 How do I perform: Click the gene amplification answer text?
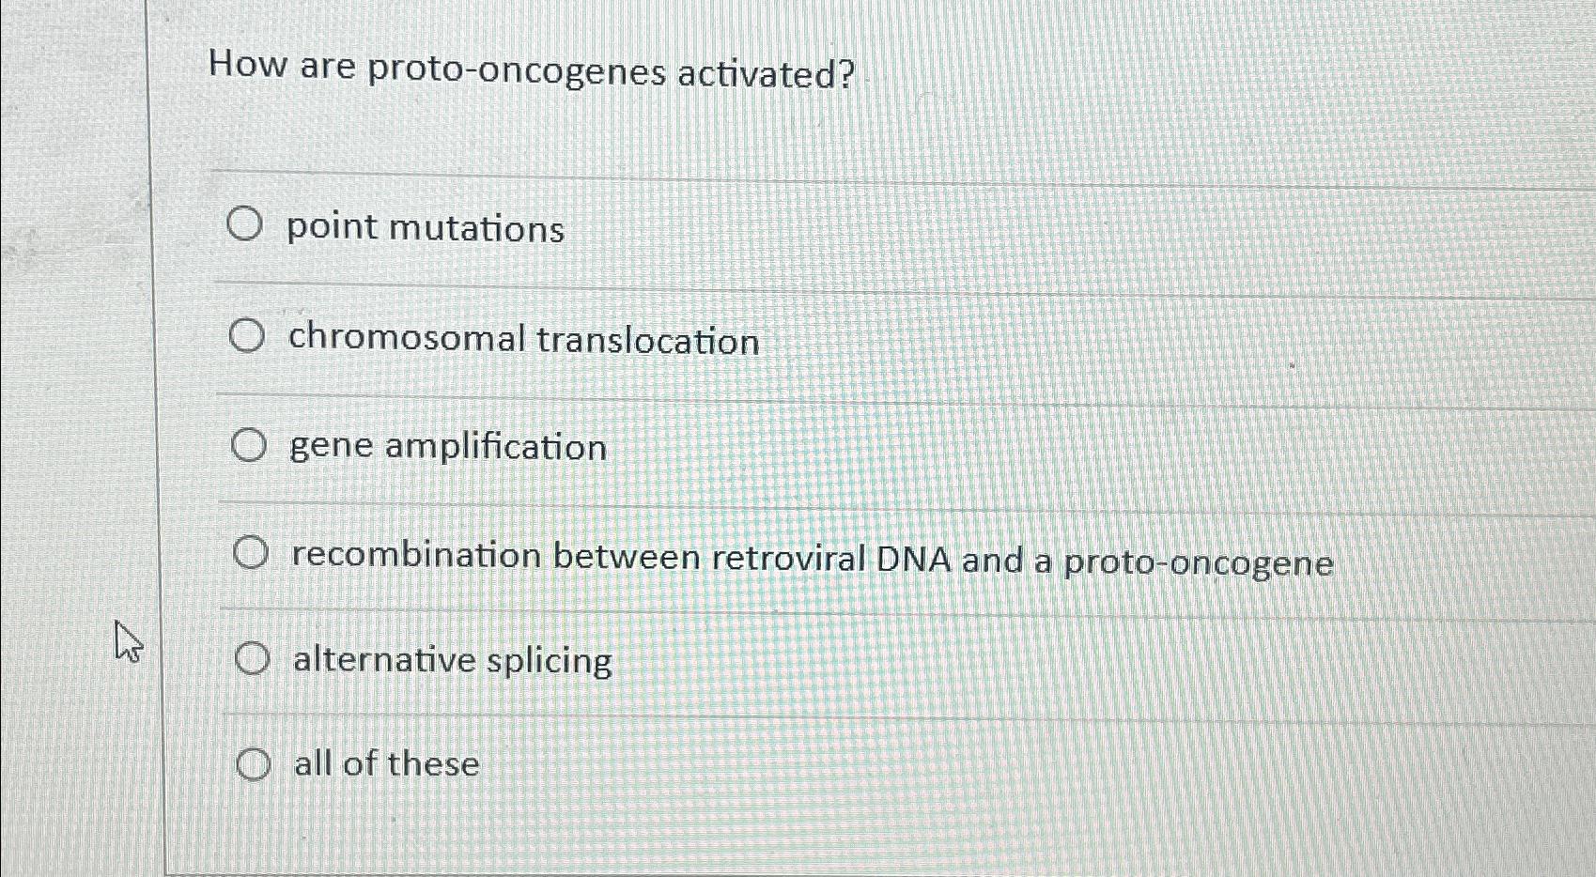pyautogui.click(x=447, y=448)
